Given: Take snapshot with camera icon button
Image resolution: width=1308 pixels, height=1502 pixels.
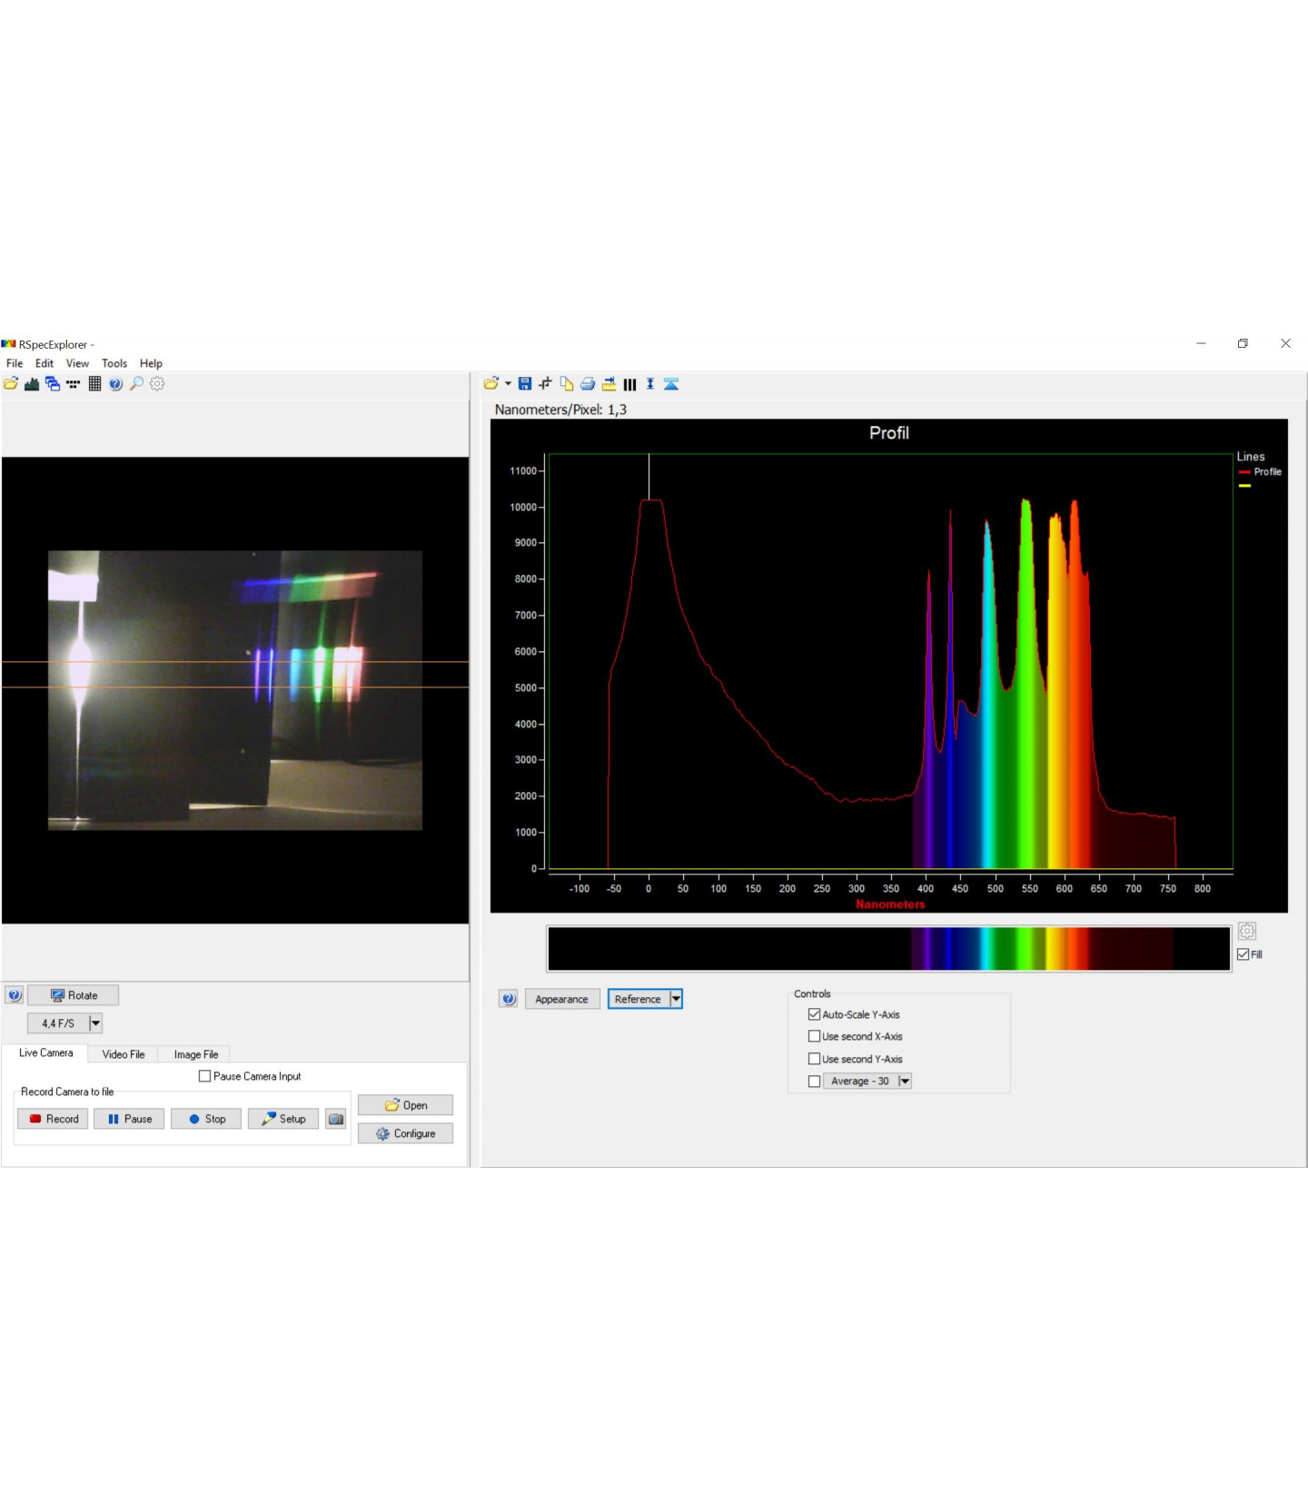Looking at the screenshot, I should click(x=336, y=1119).
